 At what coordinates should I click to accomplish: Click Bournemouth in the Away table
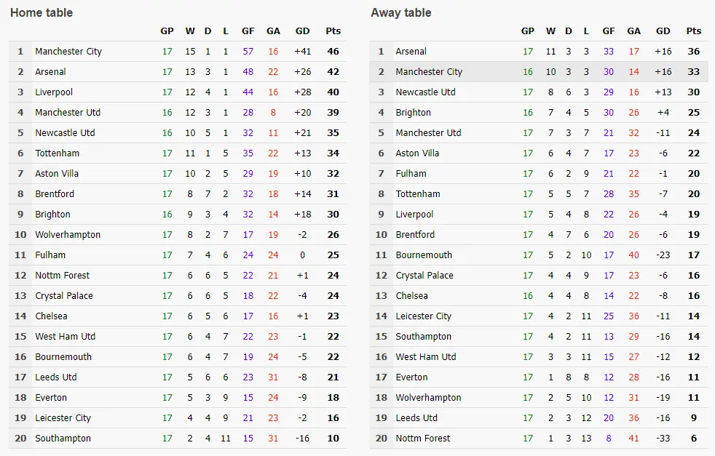[x=424, y=255]
